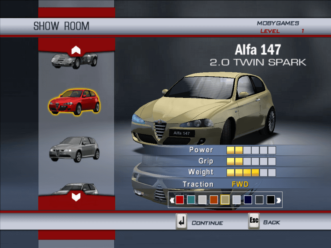
Task: Click the Grip stat label
Action: tap(206, 161)
